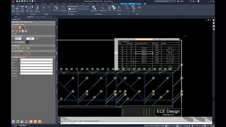This screenshot has width=226, height=127.
Task: Click the AutoCAD application menu logo
Action: coord(13,2)
